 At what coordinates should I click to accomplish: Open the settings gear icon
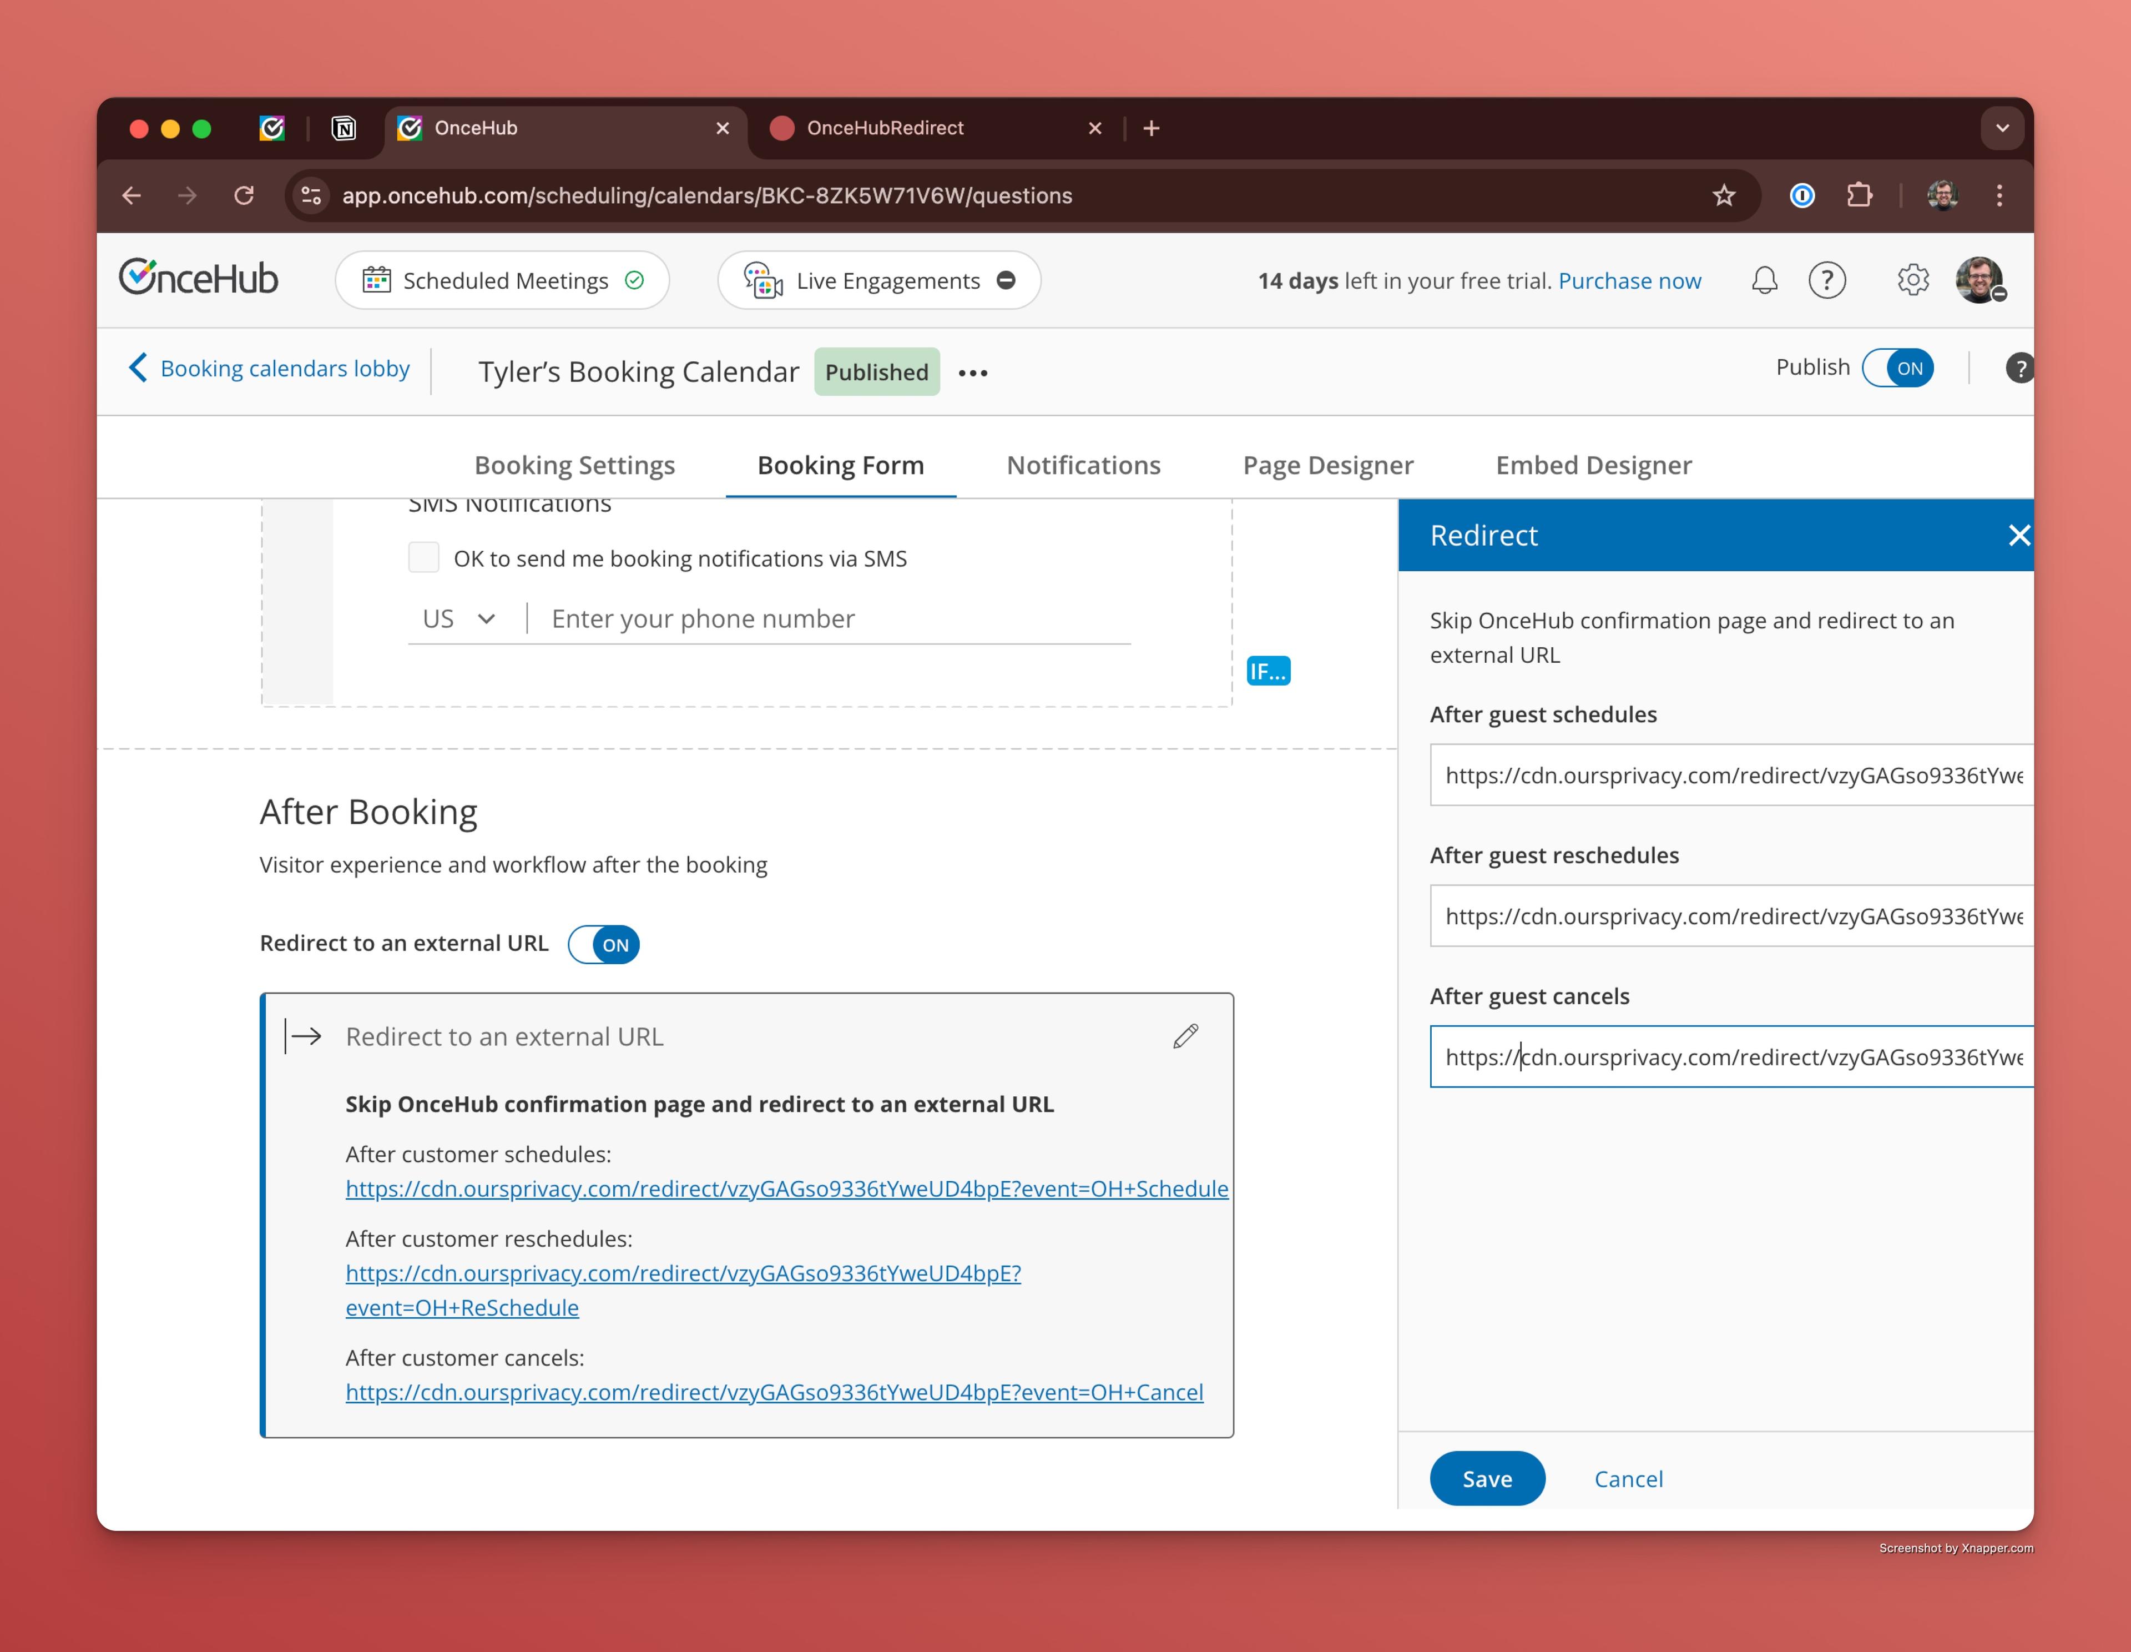coord(1912,281)
